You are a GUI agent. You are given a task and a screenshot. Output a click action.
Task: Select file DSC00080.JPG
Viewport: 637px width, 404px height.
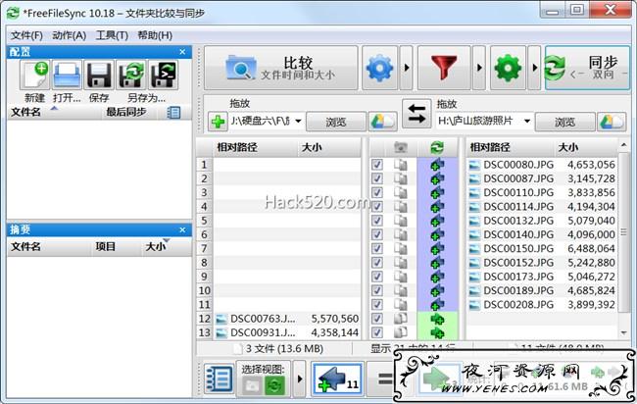tap(518, 165)
